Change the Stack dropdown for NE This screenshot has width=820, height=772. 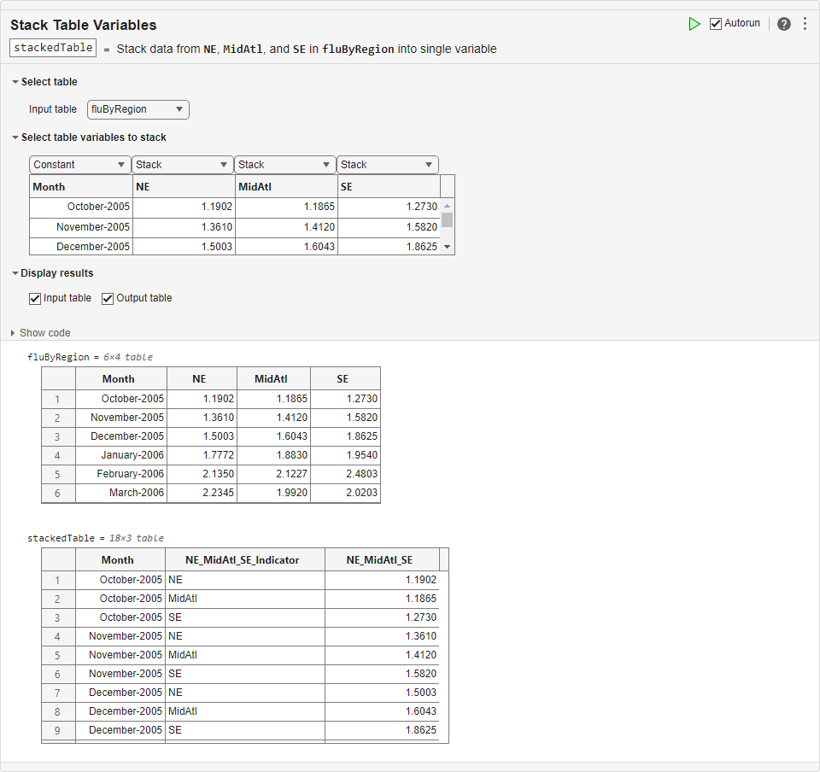click(x=183, y=165)
